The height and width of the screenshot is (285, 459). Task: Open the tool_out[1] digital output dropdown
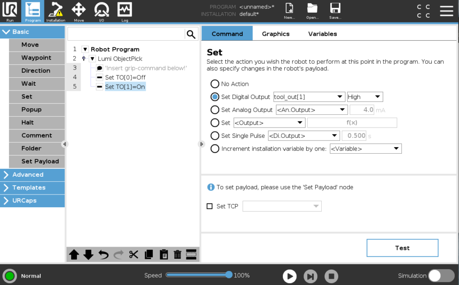click(309, 97)
